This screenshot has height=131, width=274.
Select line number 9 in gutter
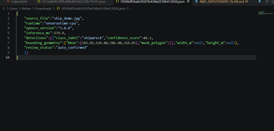8,52
